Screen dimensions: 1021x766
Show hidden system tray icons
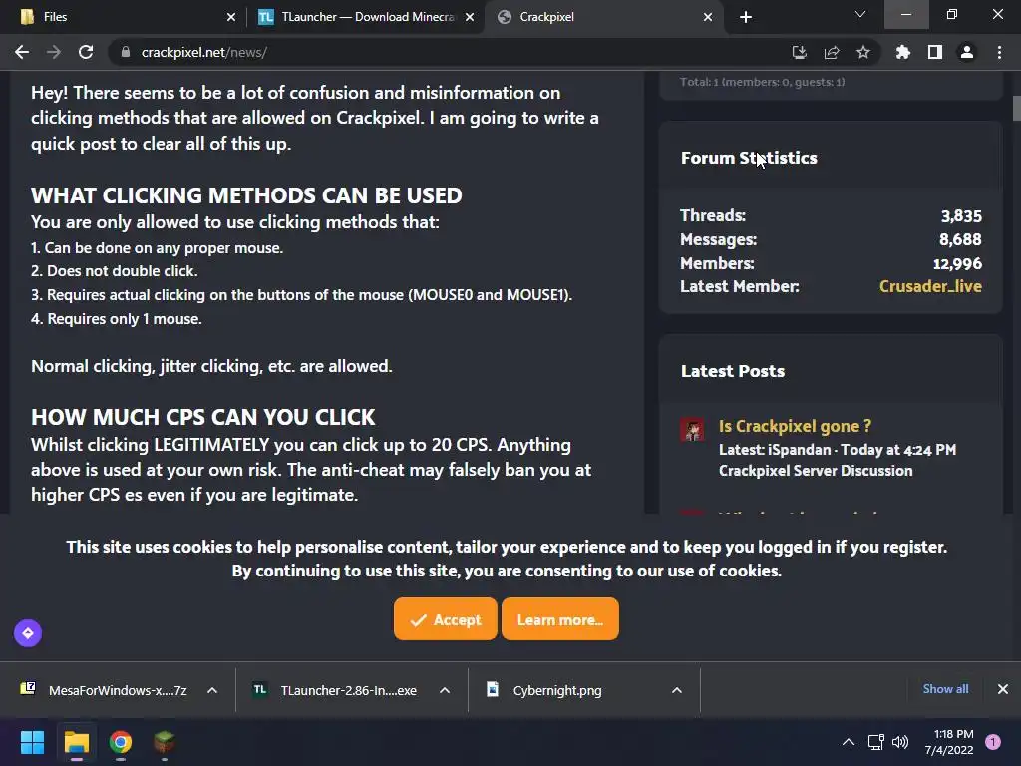(x=848, y=742)
